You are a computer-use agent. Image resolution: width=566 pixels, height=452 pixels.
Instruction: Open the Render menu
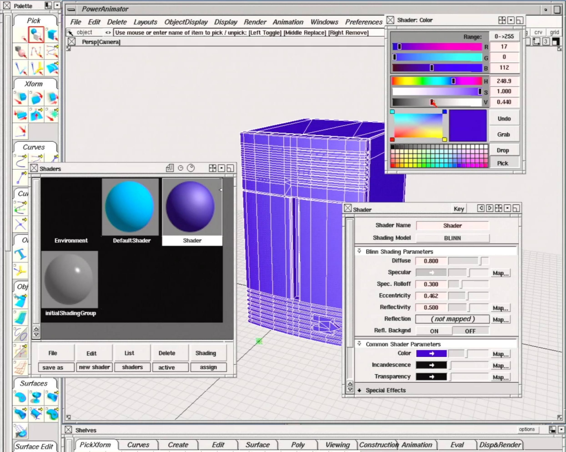coord(255,22)
